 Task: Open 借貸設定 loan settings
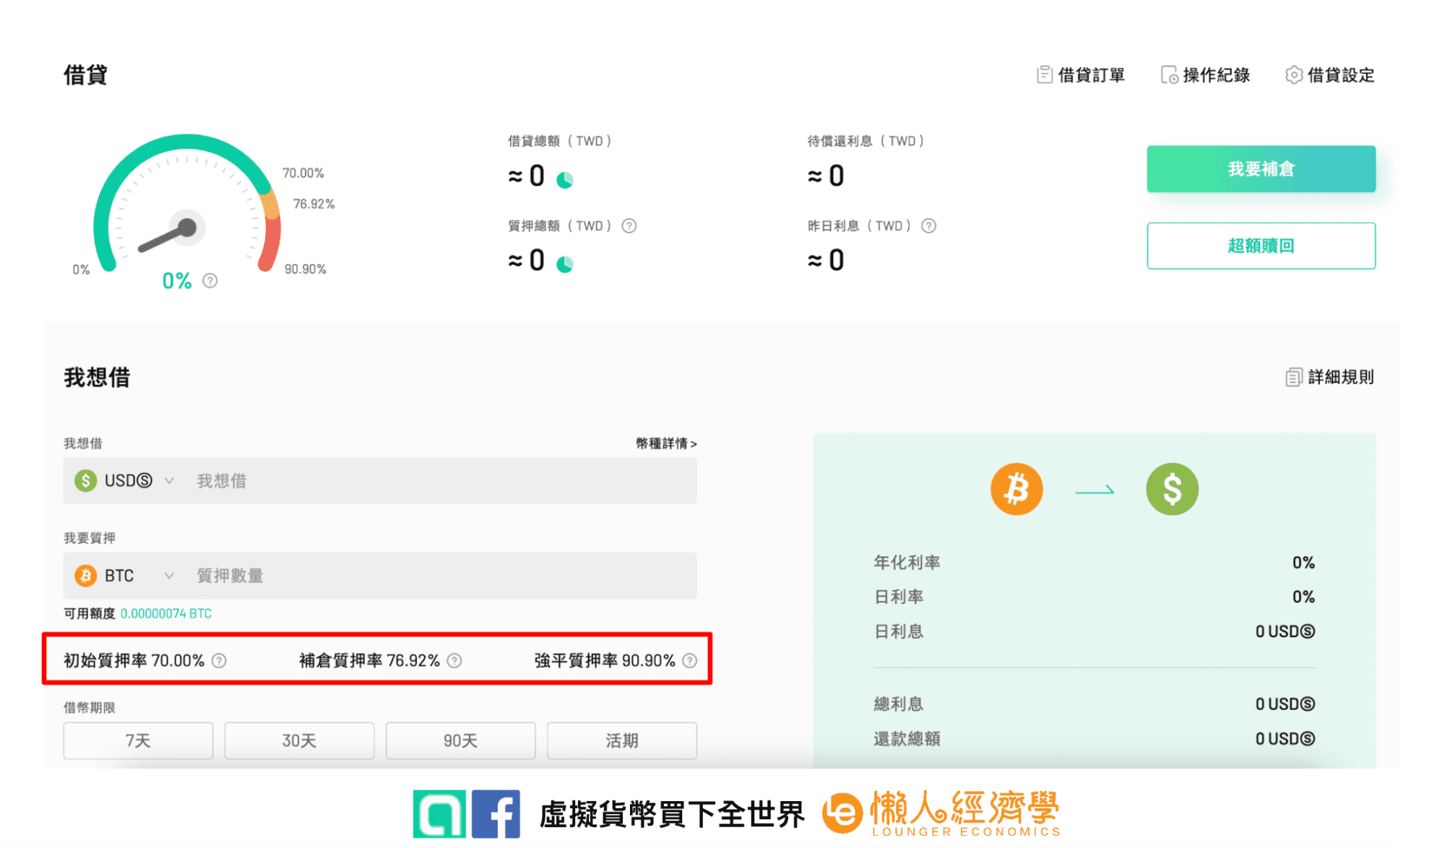click(x=1330, y=75)
